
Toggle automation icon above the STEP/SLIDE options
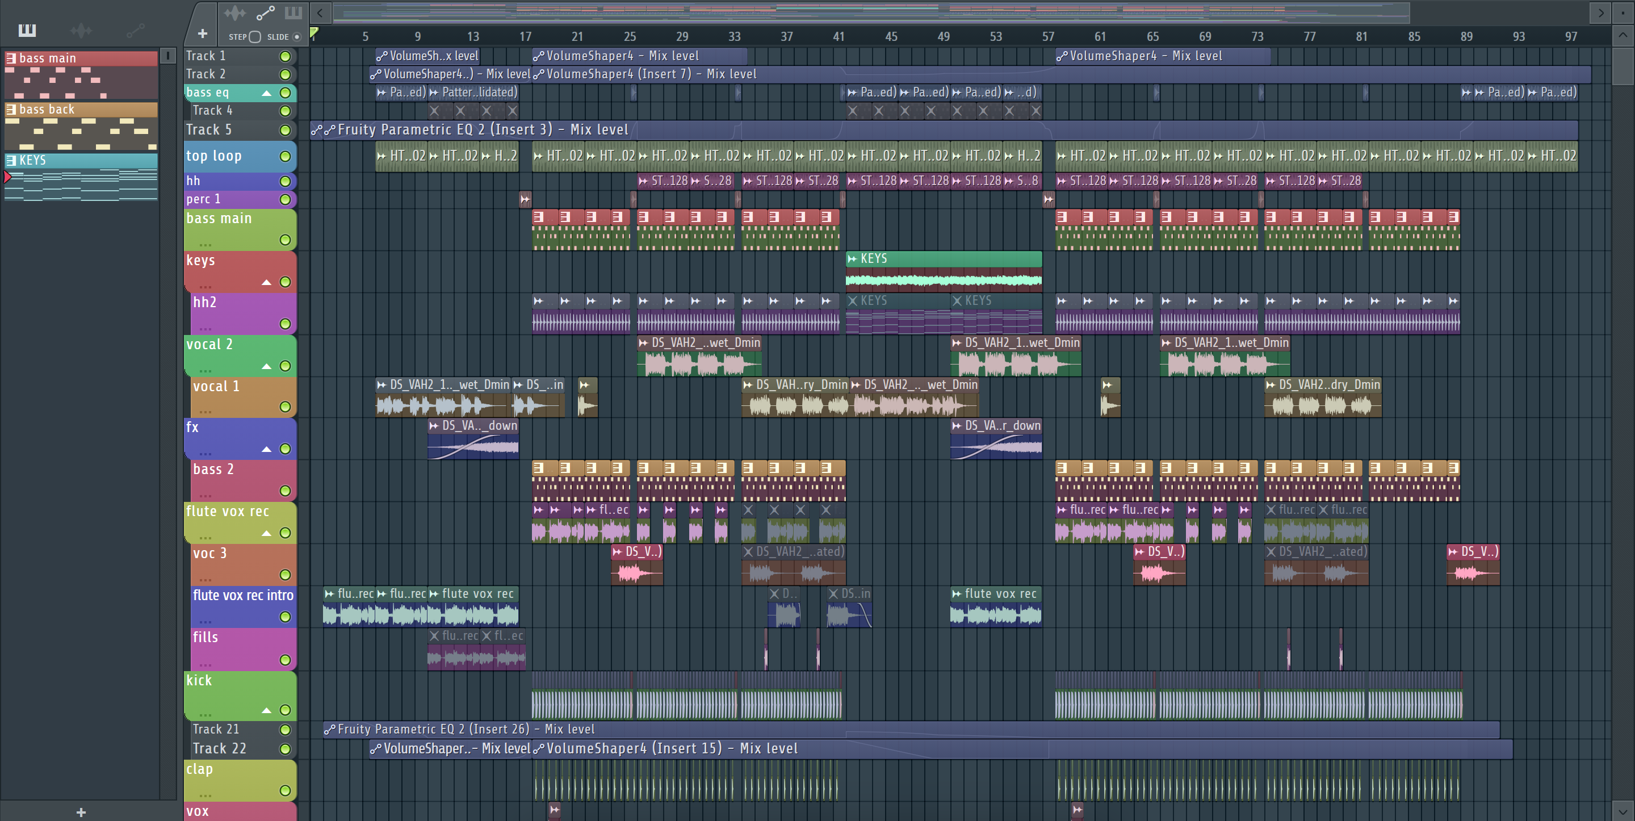[265, 12]
